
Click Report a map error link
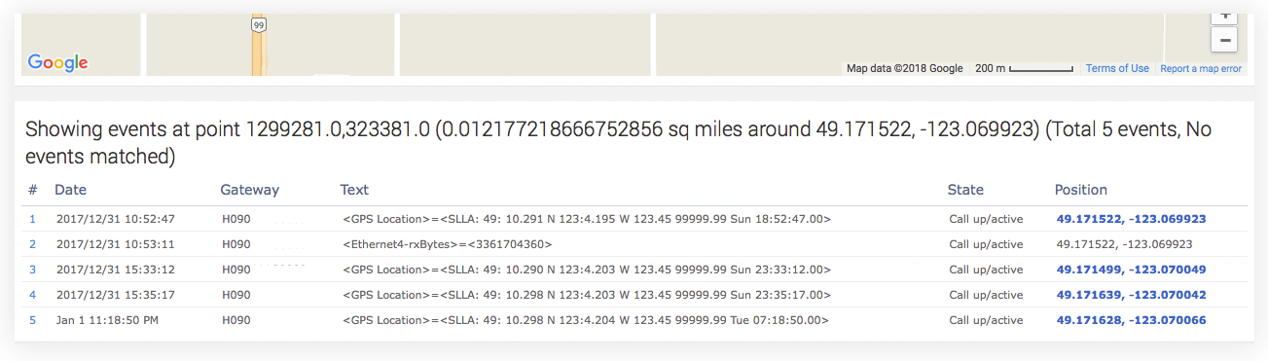click(x=1201, y=69)
